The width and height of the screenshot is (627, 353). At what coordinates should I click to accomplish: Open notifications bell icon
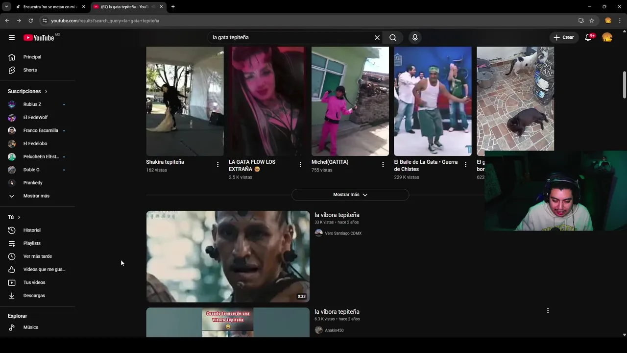click(589, 37)
